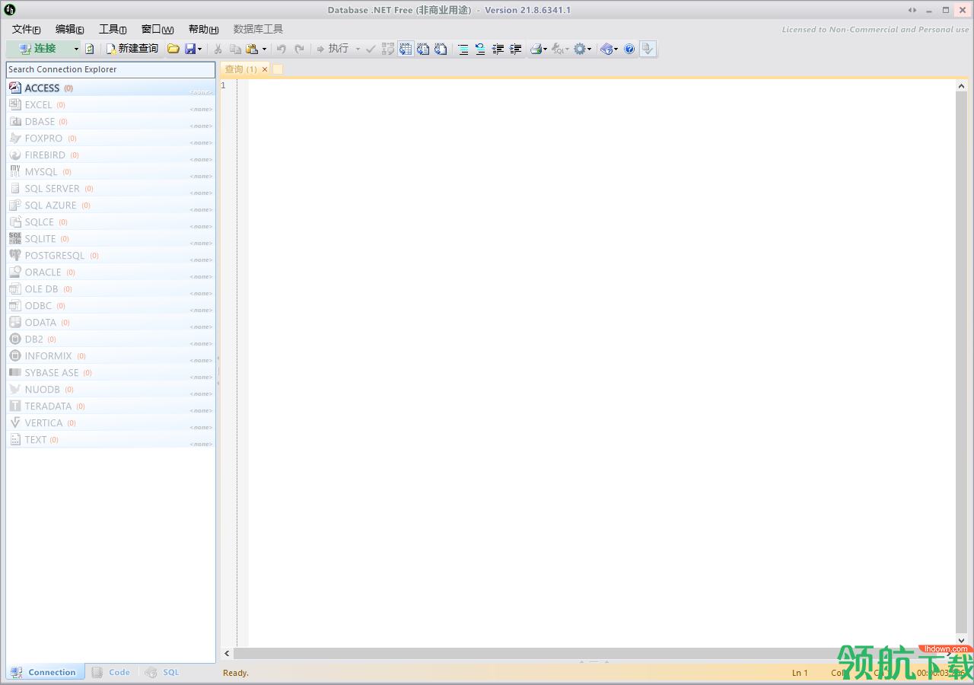This screenshot has width=974, height=685.
Task: Click the refresh connections icon next to 连接
Action: [x=90, y=49]
